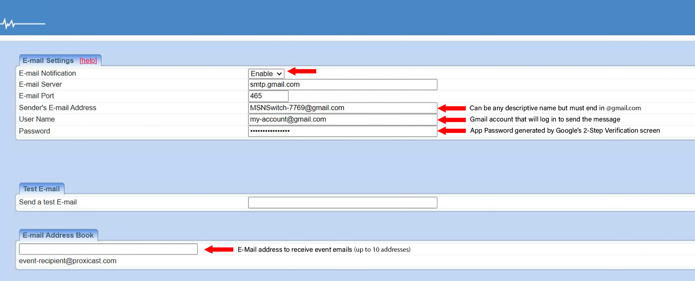Click red arrow next to User Name field
The width and height of the screenshot is (695, 281).
click(452, 120)
